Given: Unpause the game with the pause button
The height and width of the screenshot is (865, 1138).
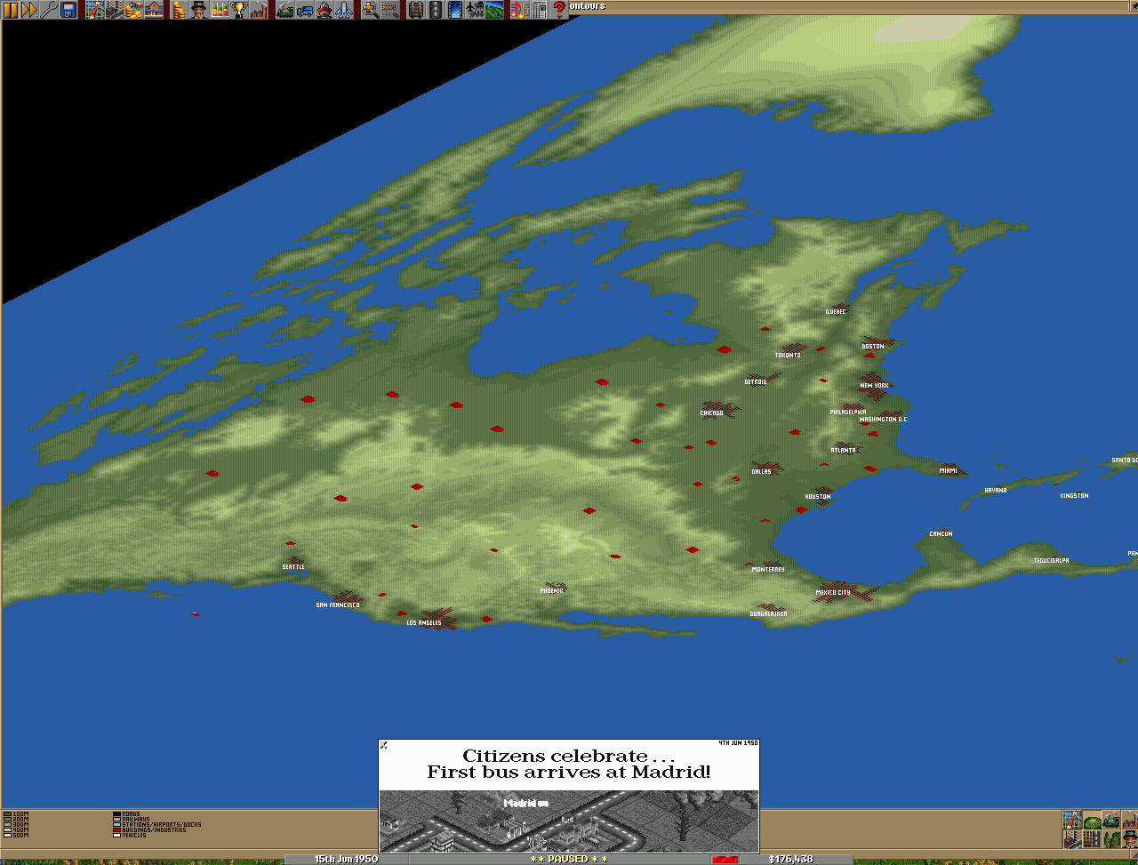Looking at the screenshot, I should coord(10,10).
